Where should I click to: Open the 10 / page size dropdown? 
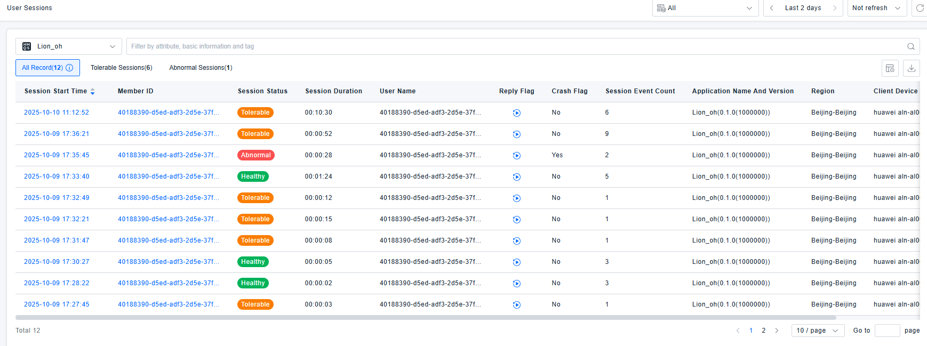818,331
